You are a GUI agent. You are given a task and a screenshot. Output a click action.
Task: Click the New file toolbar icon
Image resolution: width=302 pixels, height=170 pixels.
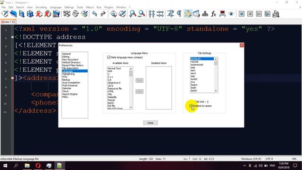[5, 14]
